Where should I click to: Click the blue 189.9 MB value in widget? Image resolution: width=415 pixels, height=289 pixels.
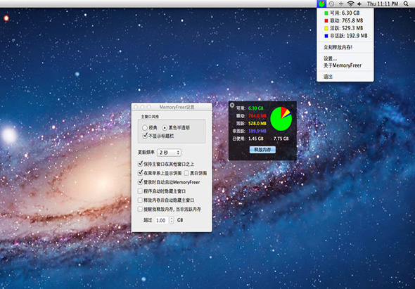pos(257,131)
